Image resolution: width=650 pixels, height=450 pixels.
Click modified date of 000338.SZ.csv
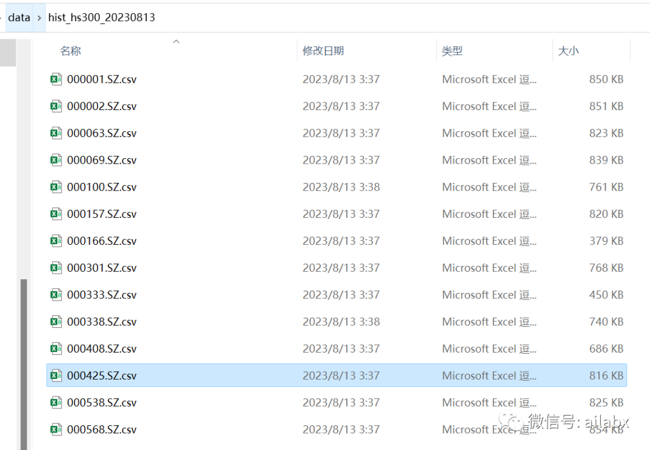[x=341, y=321]
